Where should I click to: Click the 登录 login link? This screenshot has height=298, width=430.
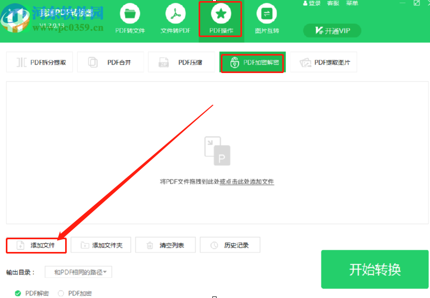[x=315, y=3]
